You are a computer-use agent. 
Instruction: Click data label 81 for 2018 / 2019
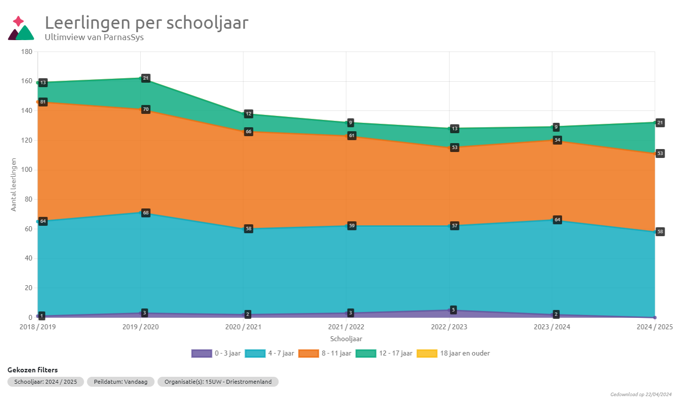click(x=43, y=102)
